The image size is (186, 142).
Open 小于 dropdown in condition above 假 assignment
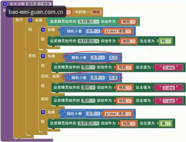tap(93, 31)
